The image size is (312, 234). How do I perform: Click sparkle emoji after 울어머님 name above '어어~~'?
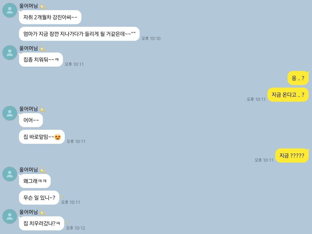[43, 109]
